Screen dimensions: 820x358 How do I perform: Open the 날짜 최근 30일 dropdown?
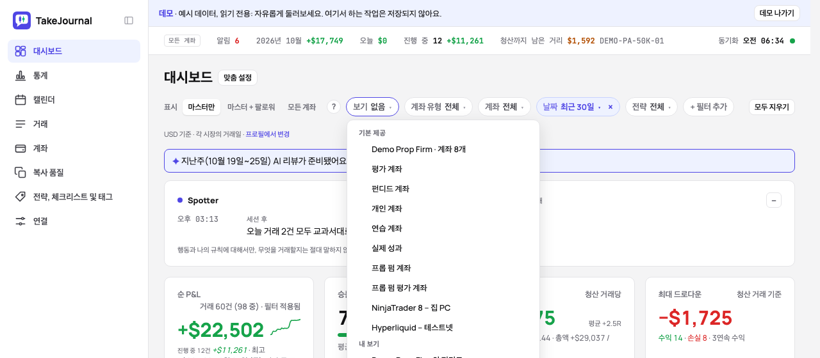click(x=570, y=107)
